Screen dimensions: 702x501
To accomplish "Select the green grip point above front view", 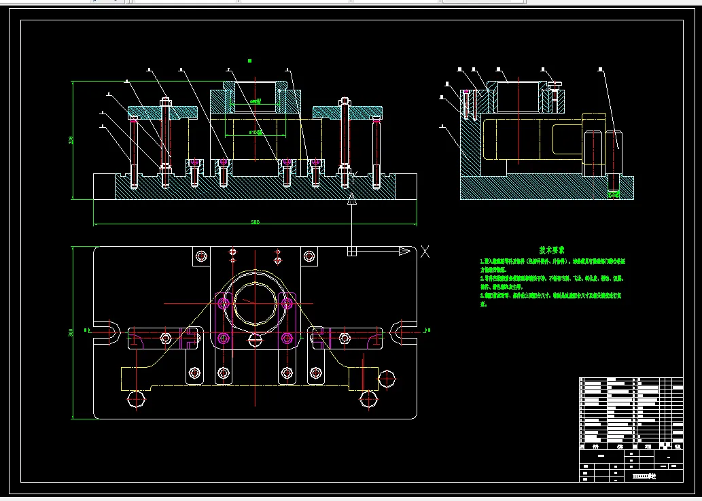I will click(x=250, y=61).
